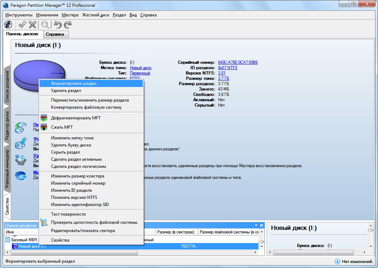Image resolution: width=378 pixels, height=268 pixels.
Task: Open the Справка menu in menu bar
Action: (x=148, y=15)
